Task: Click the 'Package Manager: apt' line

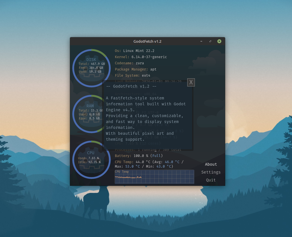Action: [x=135, y=69]
